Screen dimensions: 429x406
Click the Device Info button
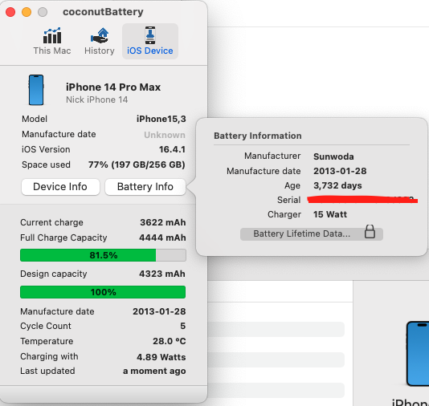click(60, 187)
